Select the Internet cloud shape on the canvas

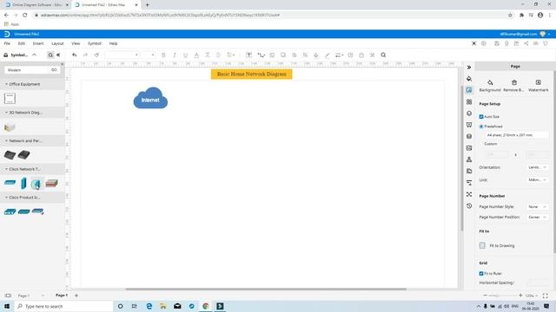point(150,98)
